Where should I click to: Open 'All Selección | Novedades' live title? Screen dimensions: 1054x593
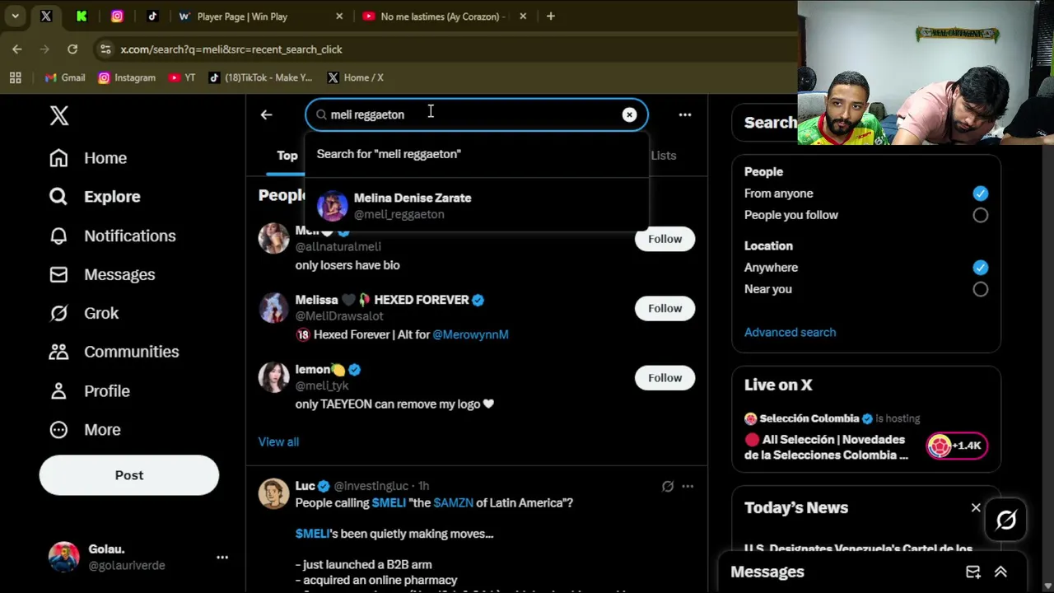[x=826, y=447]
